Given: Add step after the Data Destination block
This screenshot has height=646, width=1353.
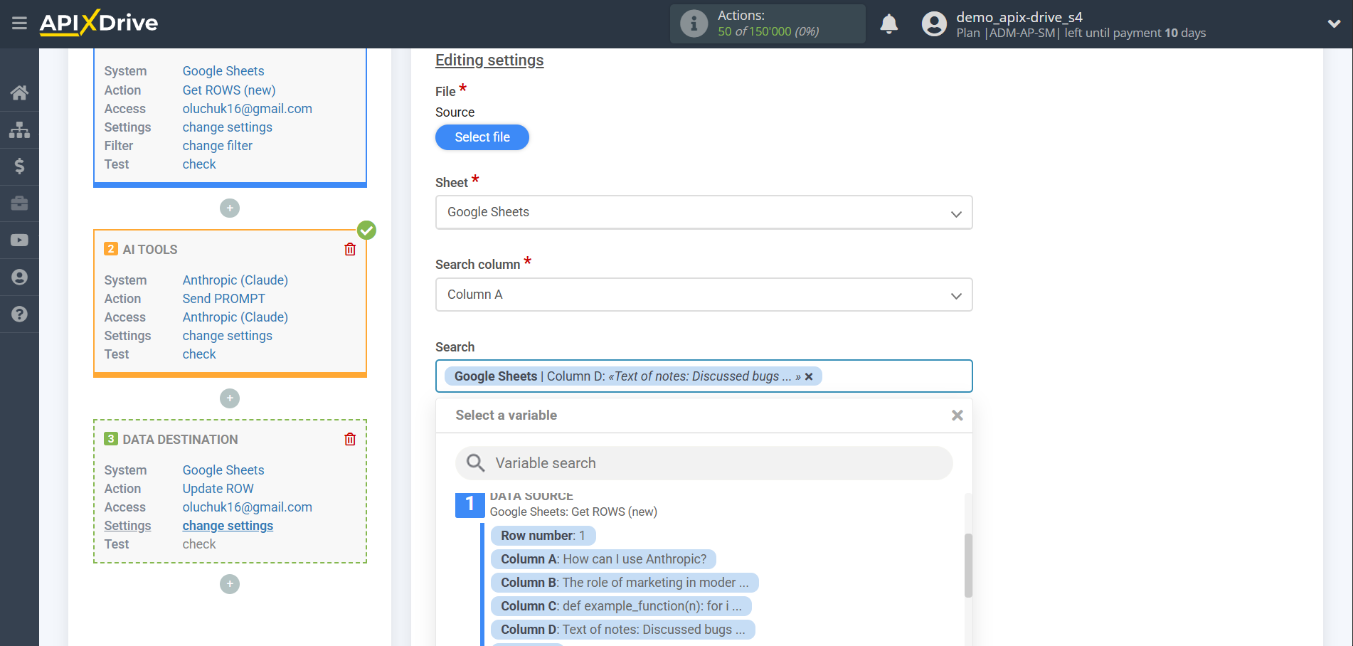Looking at the screenshot, I should pos(230,584).
